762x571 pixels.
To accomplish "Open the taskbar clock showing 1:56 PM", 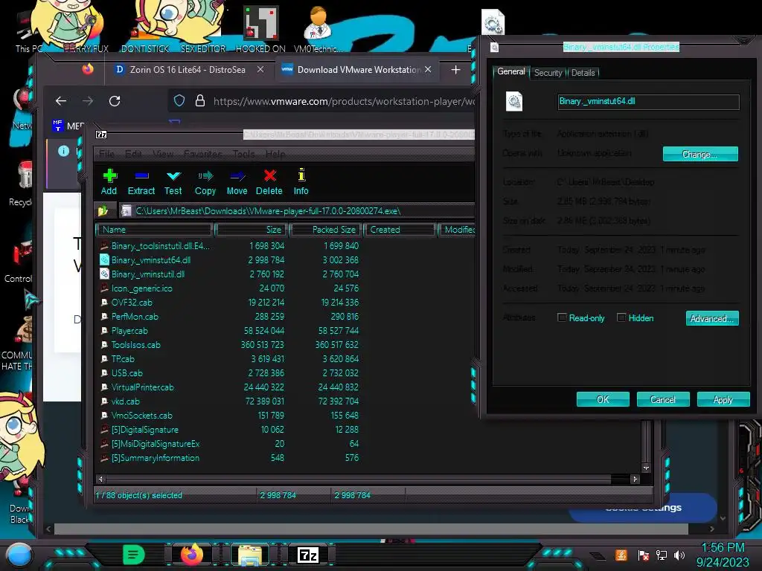I will point(723,555).
